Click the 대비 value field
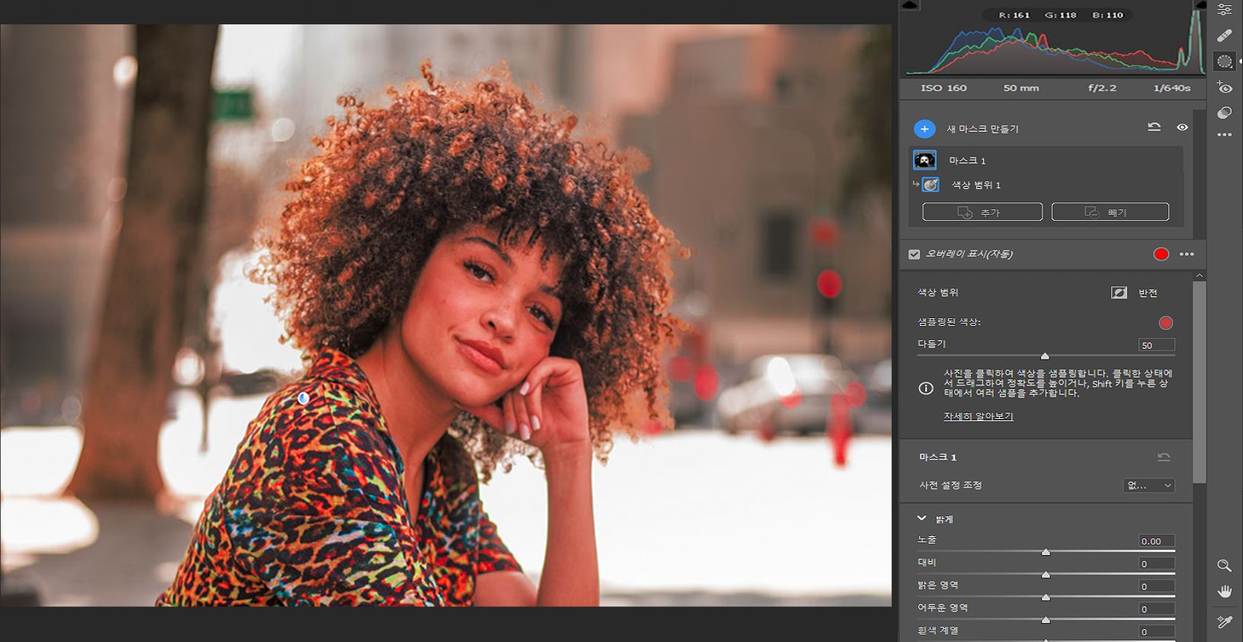1243x642 pixels. click(x=1156, y=564)
